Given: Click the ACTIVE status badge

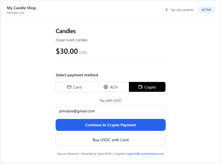Looking at the screenshot, I should 206,10.
